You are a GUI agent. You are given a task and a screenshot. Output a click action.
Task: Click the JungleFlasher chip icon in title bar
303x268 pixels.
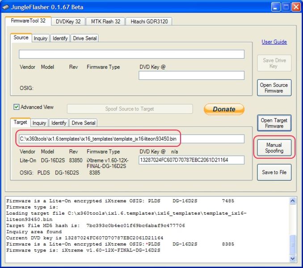pyautogui.click(x=6, y=7)
